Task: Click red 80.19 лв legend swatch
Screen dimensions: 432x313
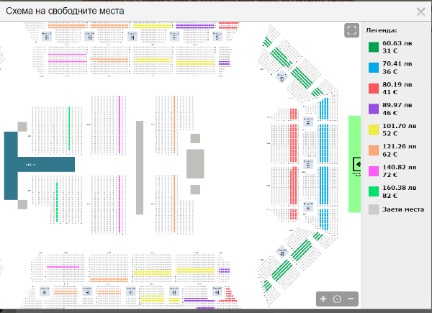Action: pos(374,87)
